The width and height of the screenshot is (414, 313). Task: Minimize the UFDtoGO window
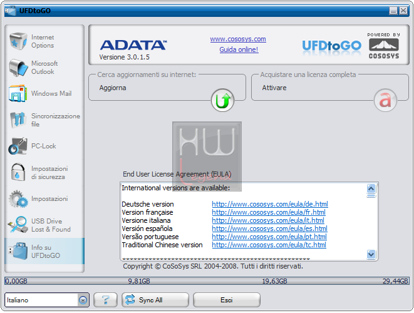pos(393,11)
